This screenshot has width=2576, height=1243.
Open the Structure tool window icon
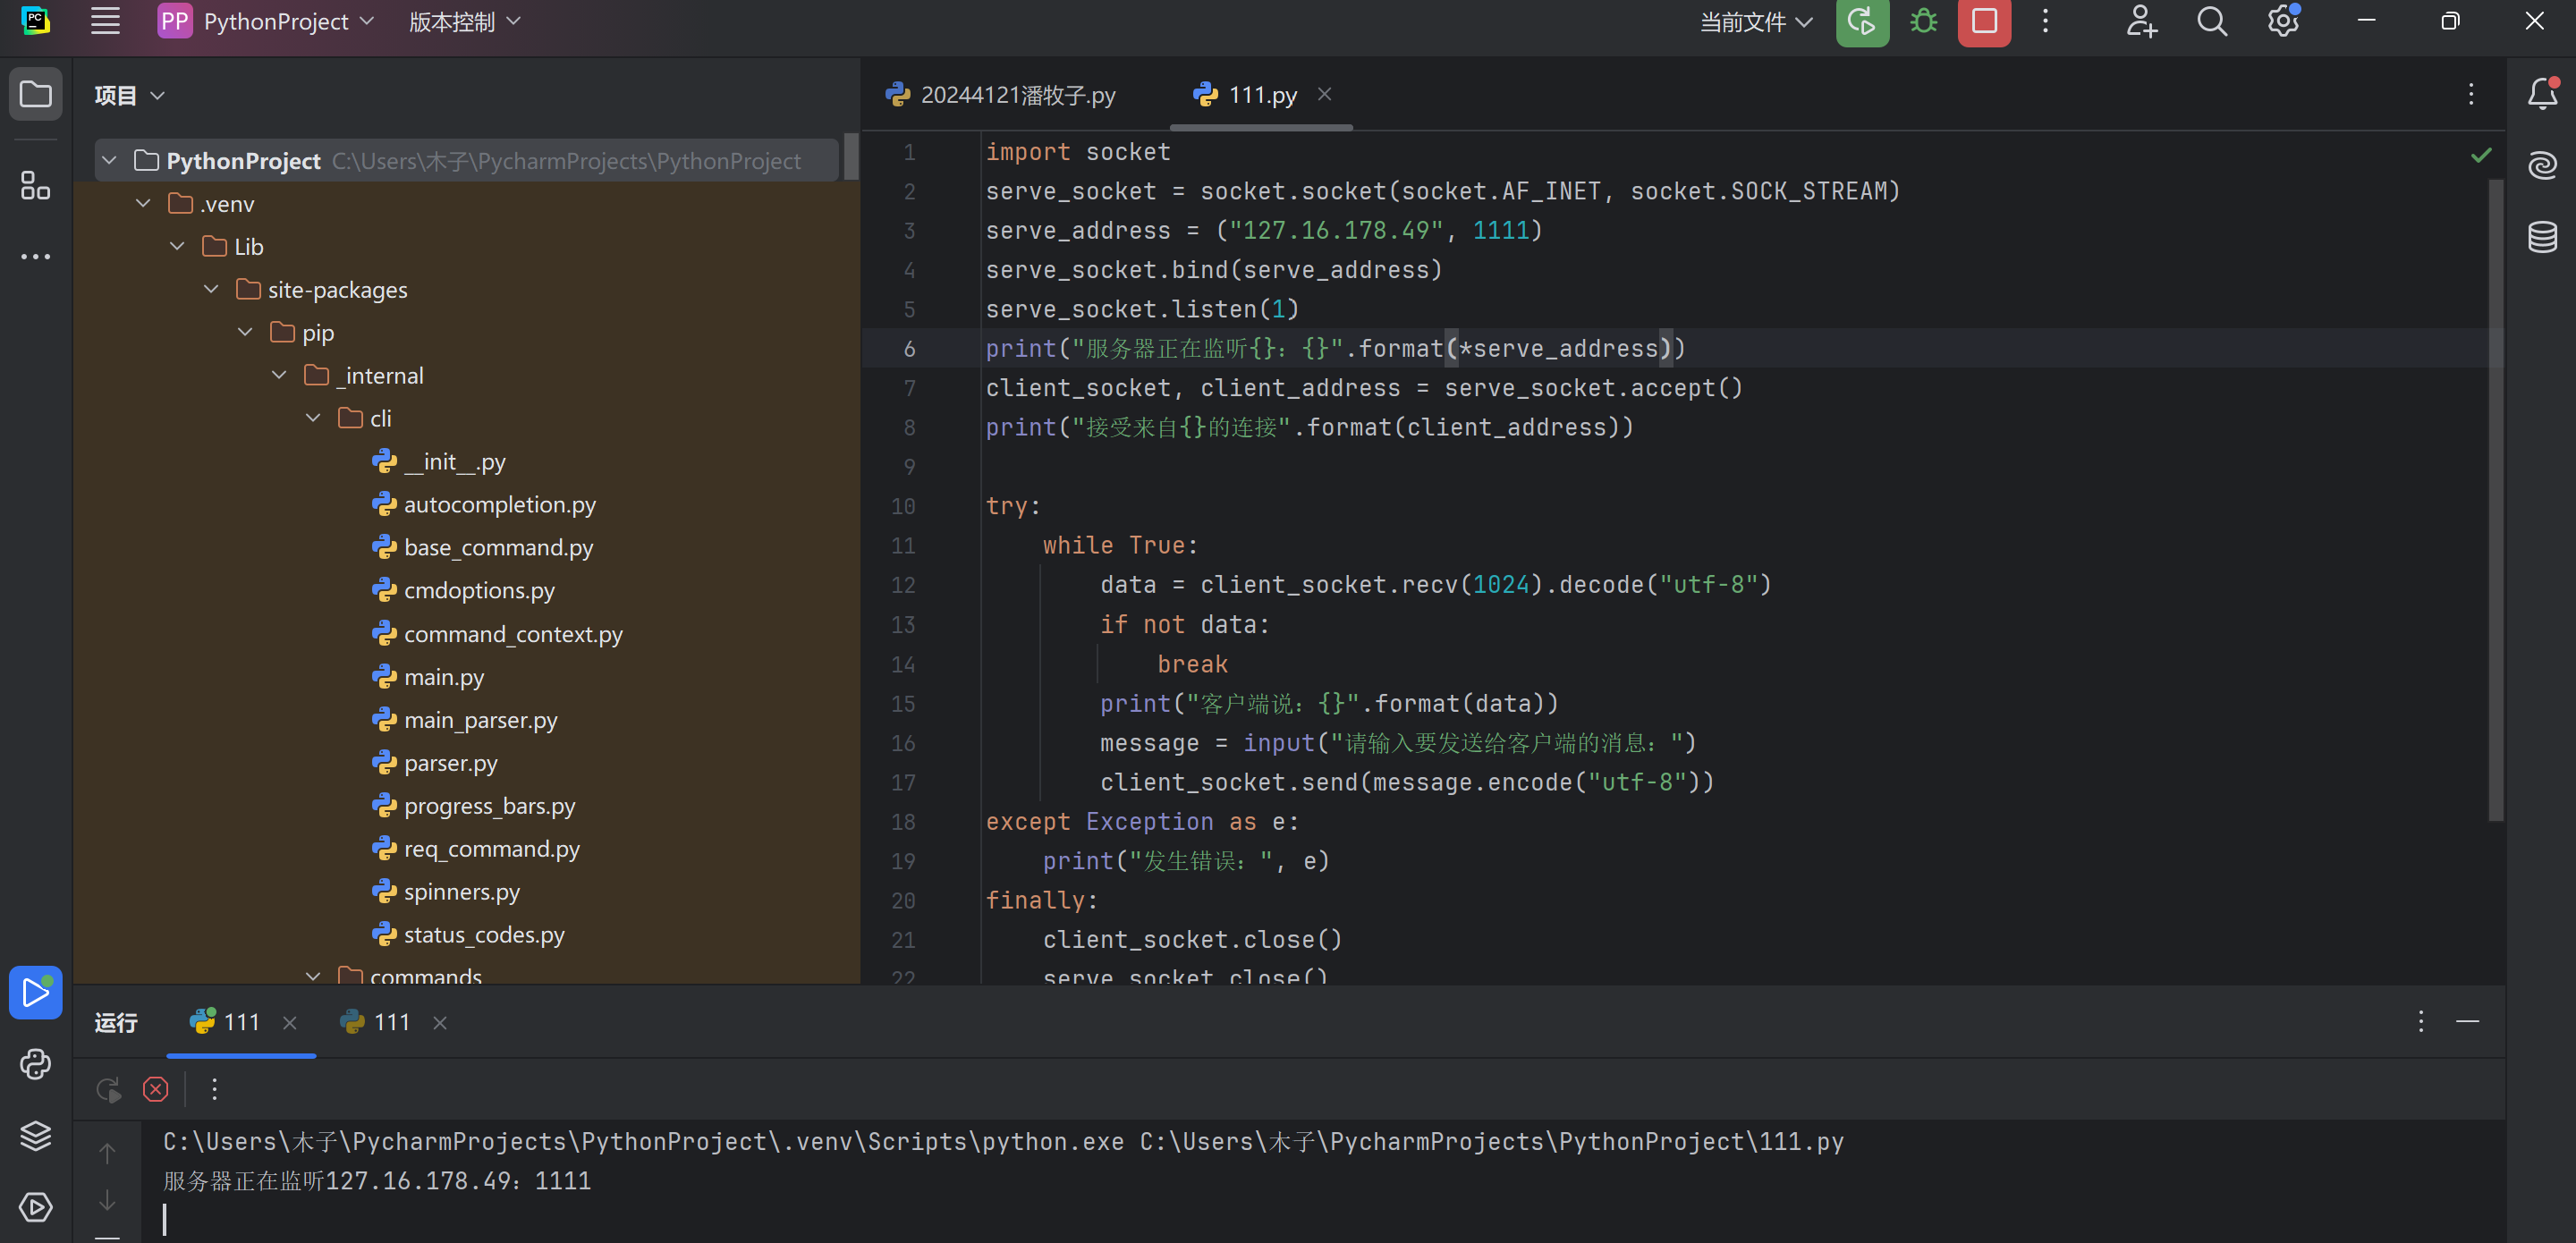[x=35, y=185]
